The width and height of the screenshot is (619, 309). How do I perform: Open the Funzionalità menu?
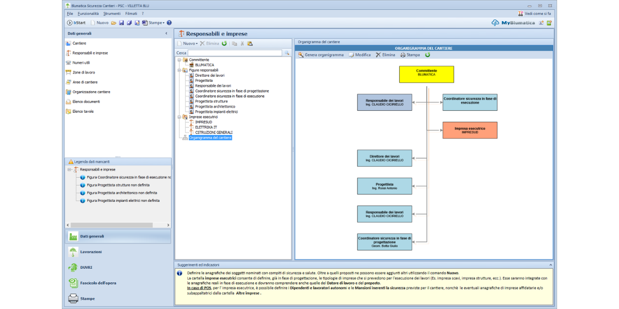click(x=88, y=13)
